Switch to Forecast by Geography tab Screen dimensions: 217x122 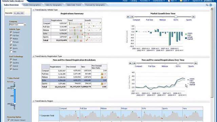(x=95, y=5)
